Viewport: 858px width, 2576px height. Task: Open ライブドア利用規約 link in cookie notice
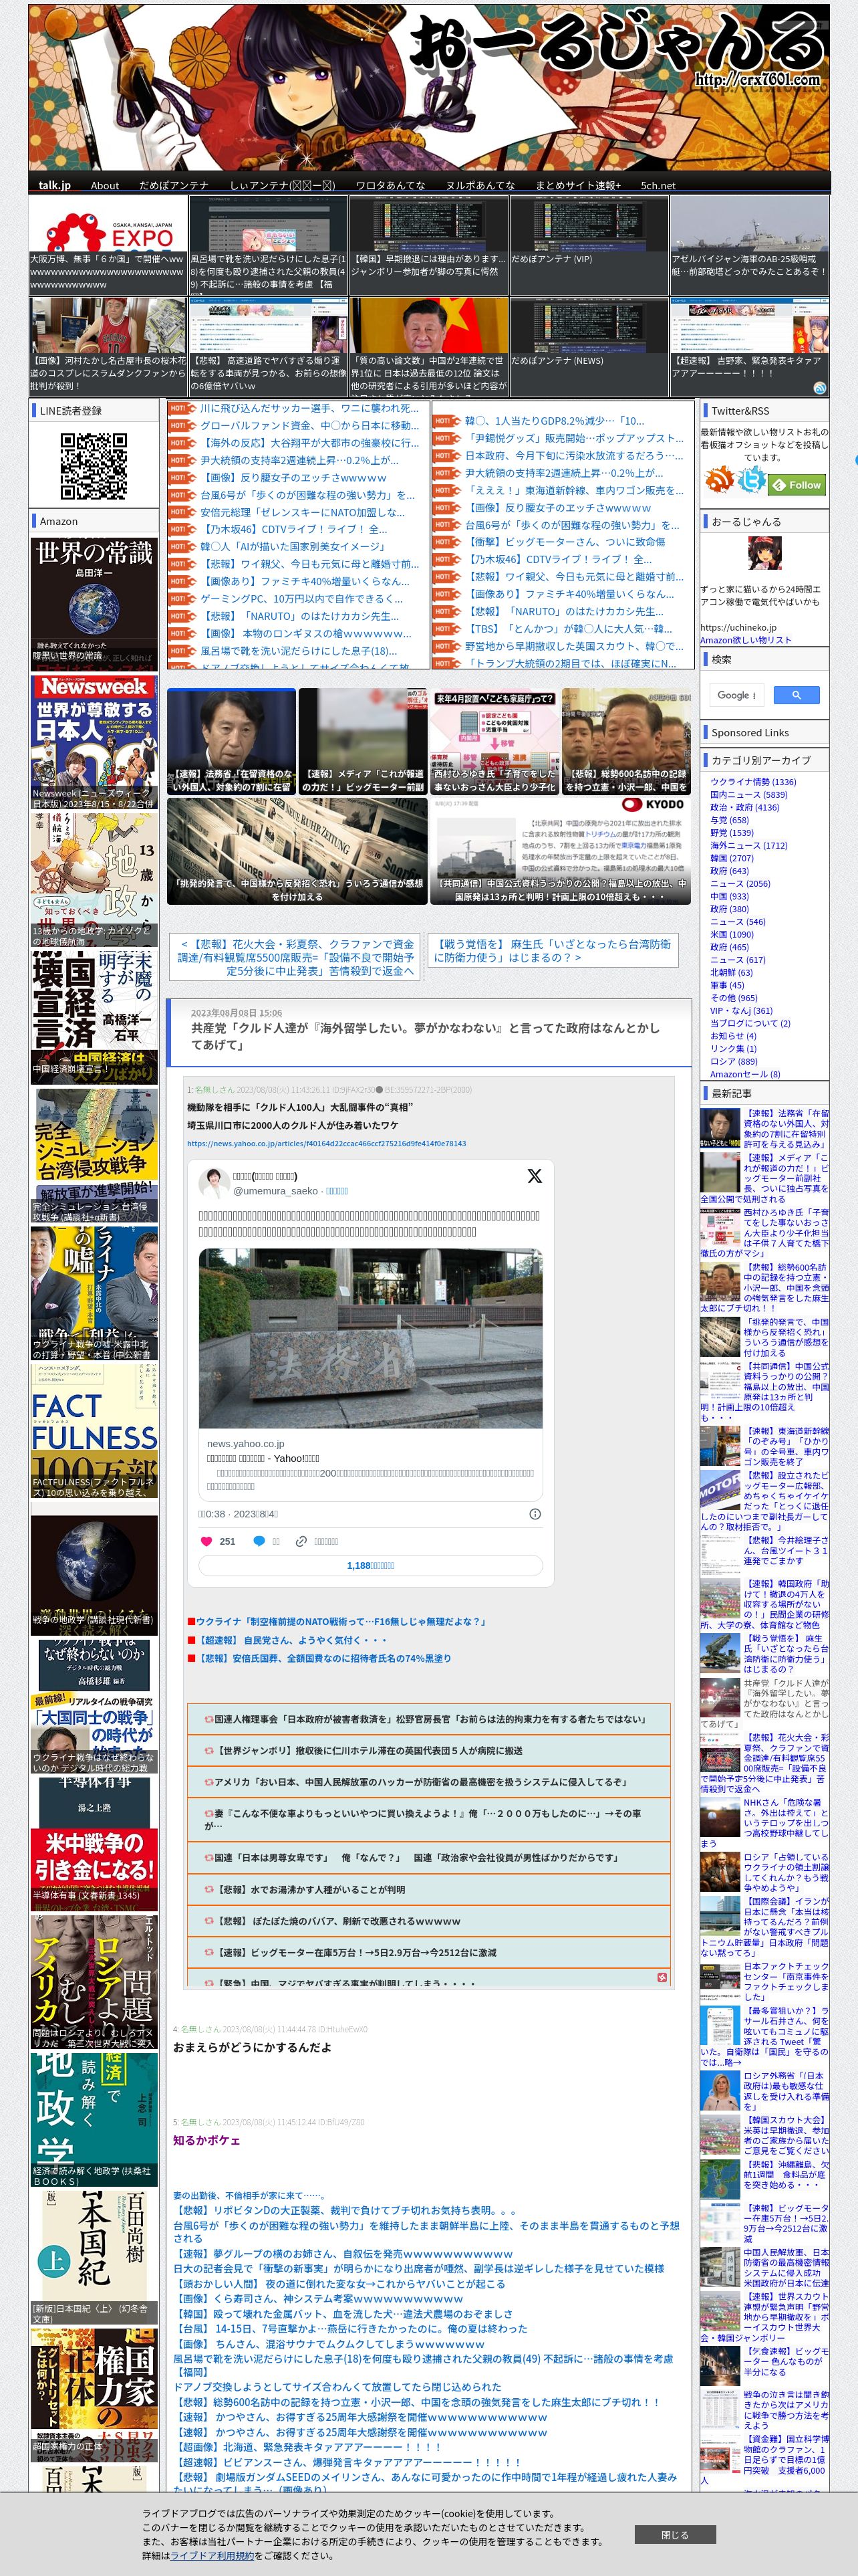coord(212,2555)
